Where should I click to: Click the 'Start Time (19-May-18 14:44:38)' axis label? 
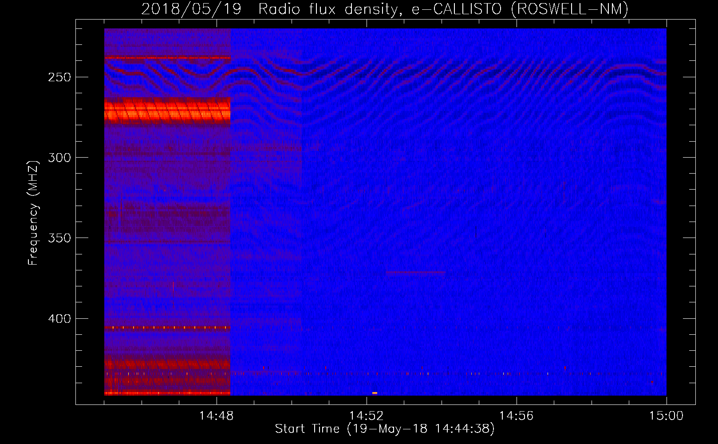tap(385, 429)
